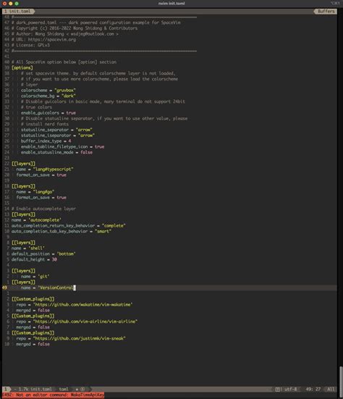Click the vim-sneak GitHub repo URL

point(80,338)
